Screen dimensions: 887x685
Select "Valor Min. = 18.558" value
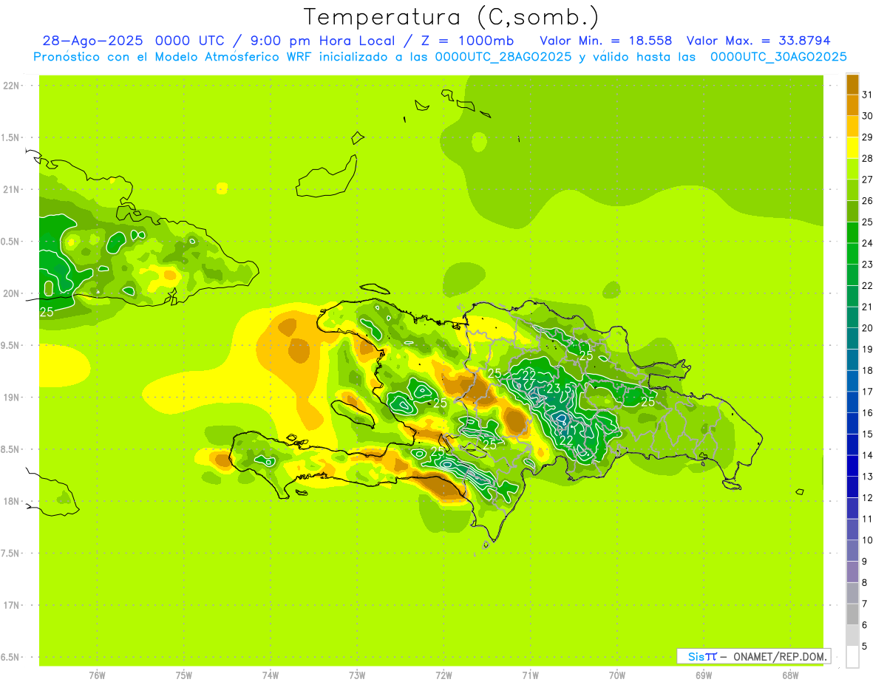coord(605,41)
